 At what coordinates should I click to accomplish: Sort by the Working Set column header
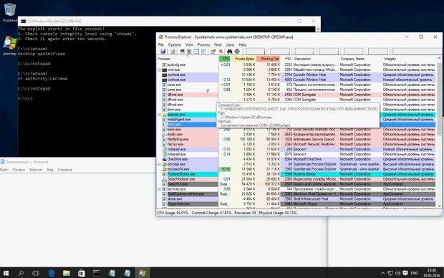pyautogui.click(x=269, y=59)
